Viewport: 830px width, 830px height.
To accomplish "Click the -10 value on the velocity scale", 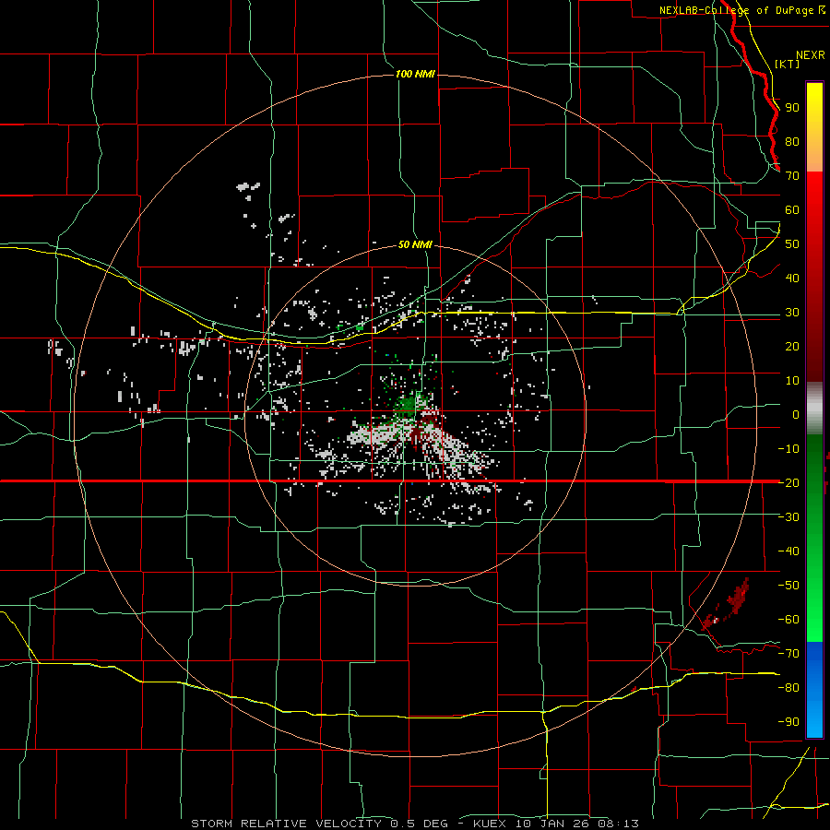I will coord(788,449).
